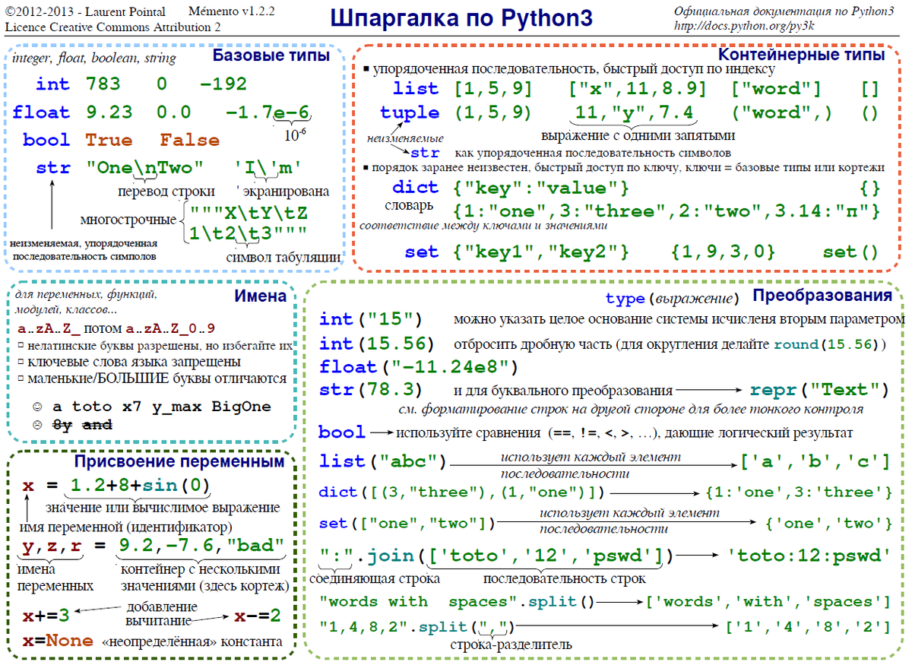Click the empty set() example
912x665 pixels.
(850, 252)
